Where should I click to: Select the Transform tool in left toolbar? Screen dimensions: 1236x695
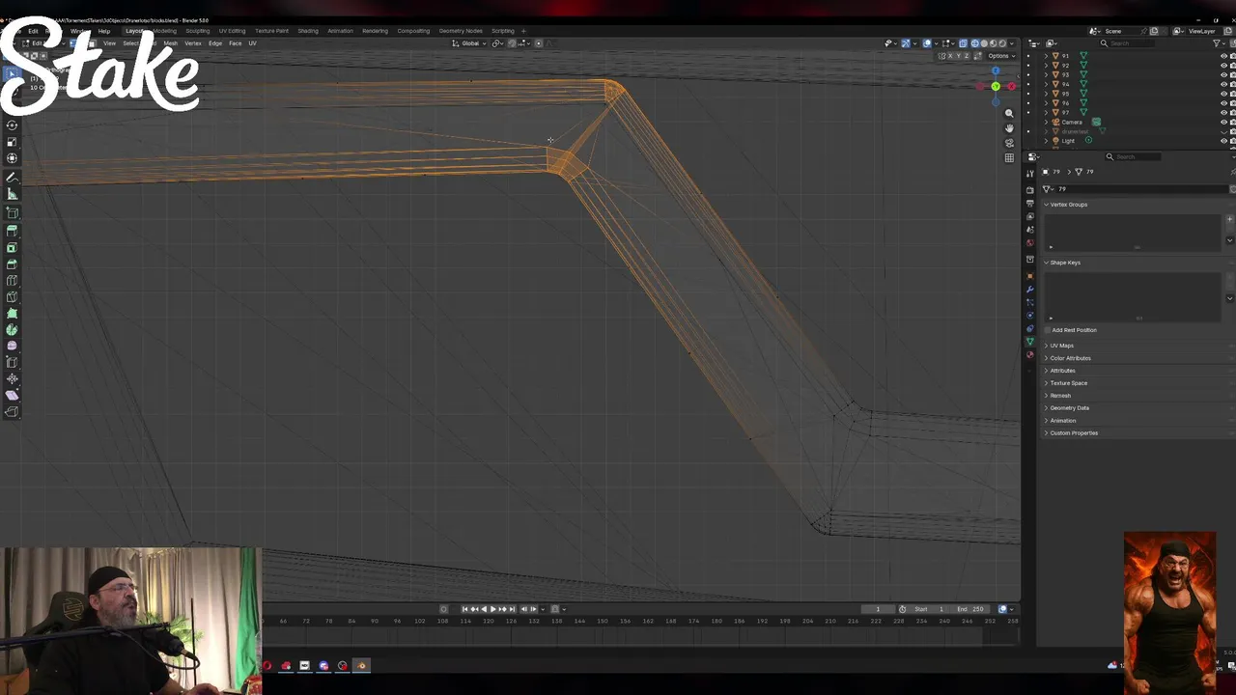12,158
